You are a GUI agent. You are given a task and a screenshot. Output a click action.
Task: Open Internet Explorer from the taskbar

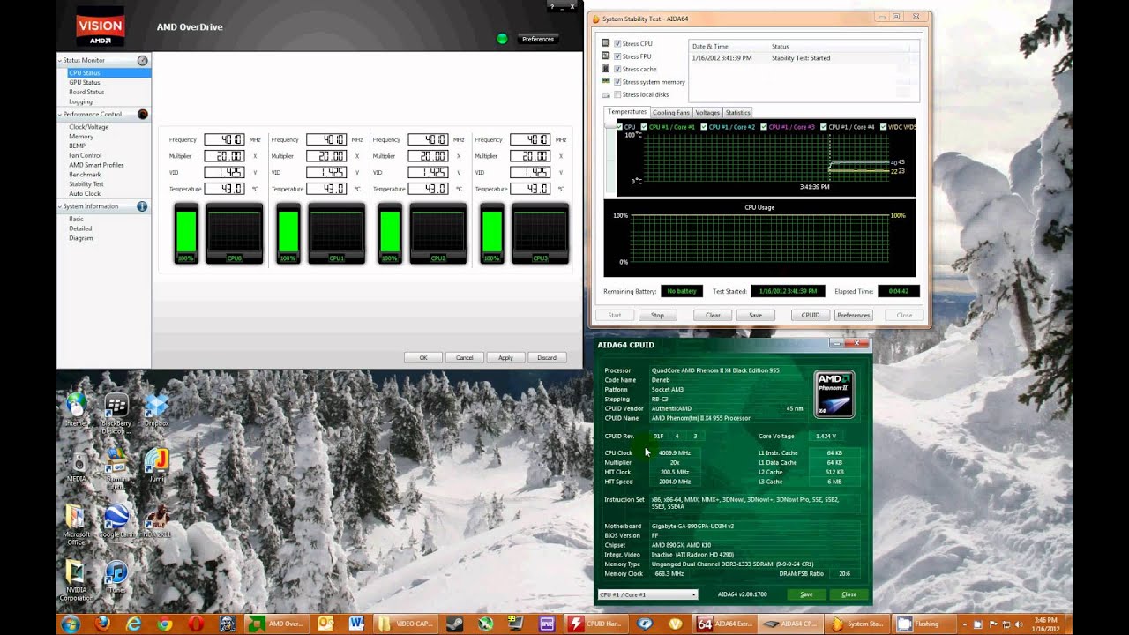pyautogui.click(x=134, y=624)
